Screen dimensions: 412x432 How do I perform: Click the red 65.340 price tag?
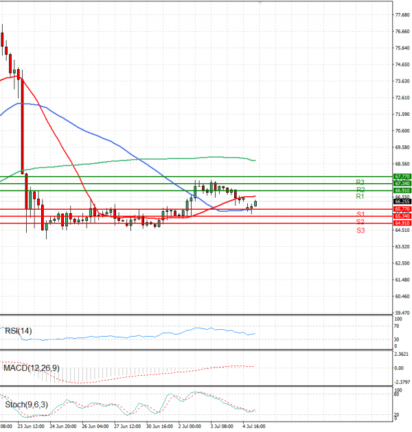click(402, 216)
